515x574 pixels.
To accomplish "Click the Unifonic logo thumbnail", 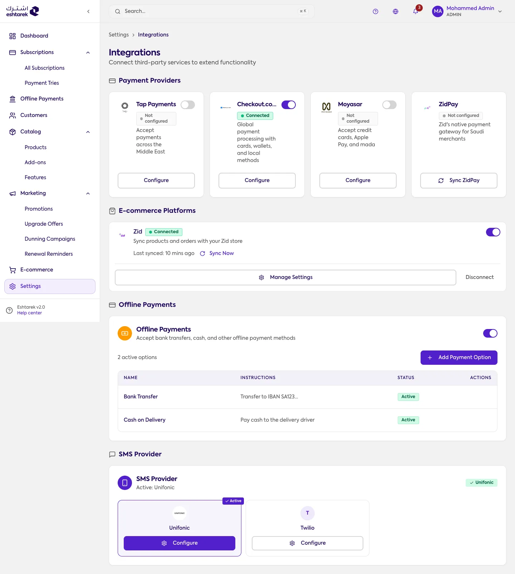I will coord(180,513).
